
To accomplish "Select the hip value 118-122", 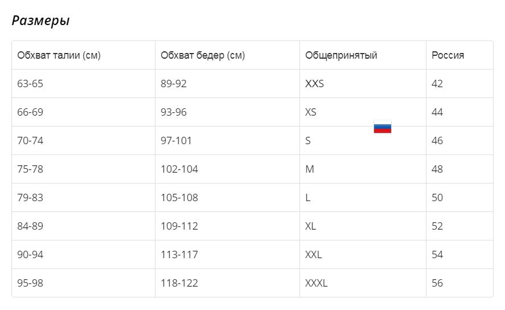I will (x=179, y=283).
